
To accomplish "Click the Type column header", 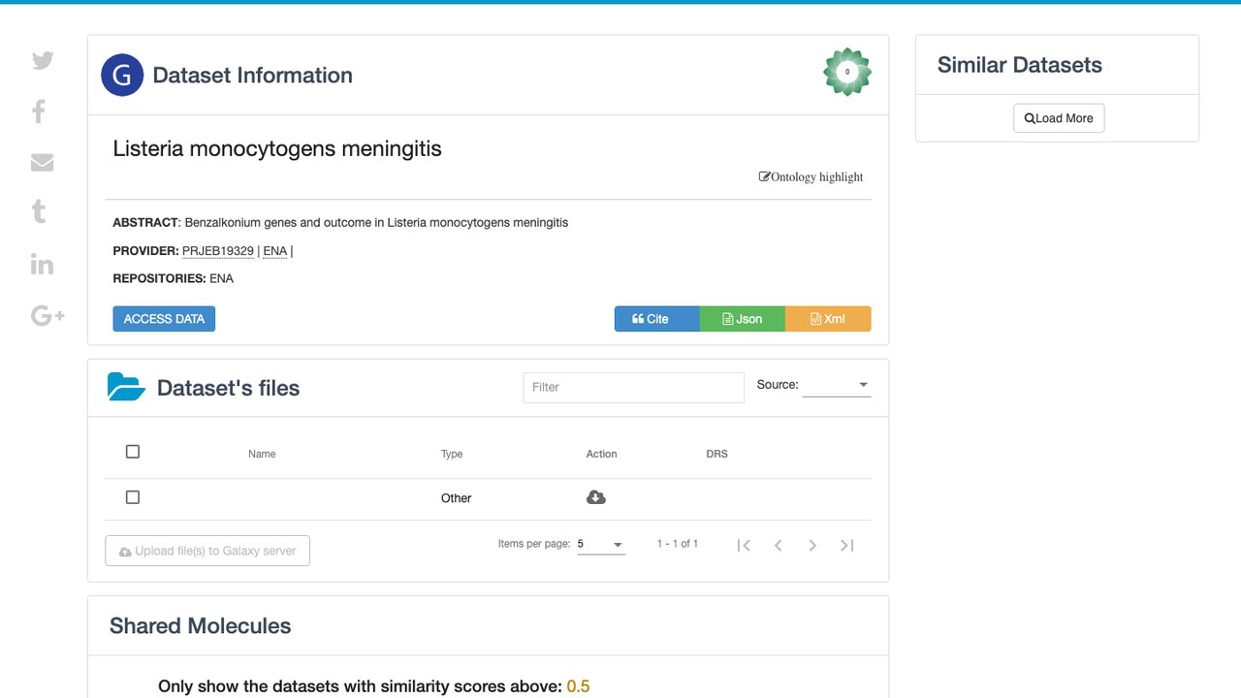I will tap(452, 454).
